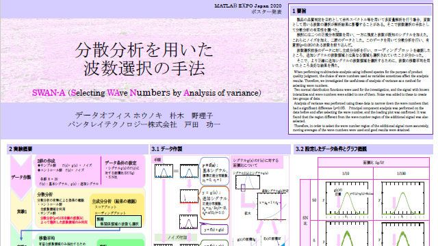Screen dimensions: 438x246
Task: Click the "50" SN ratio row label
Action: coord(314,200)
